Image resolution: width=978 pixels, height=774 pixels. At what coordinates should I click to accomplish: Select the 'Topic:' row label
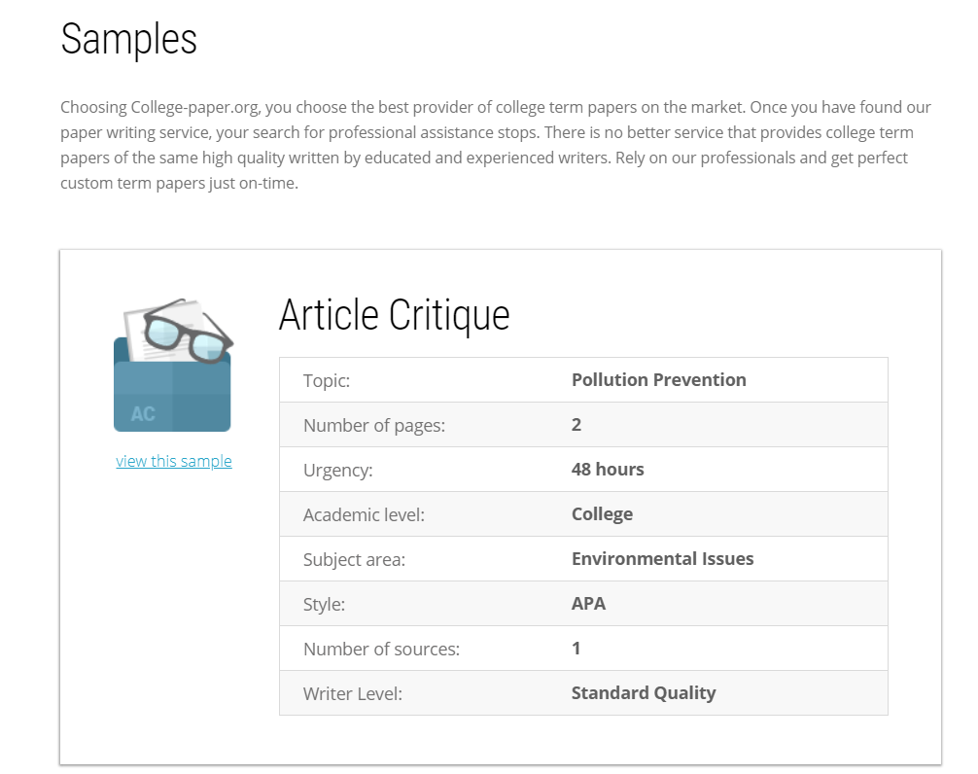coord(327,380)
